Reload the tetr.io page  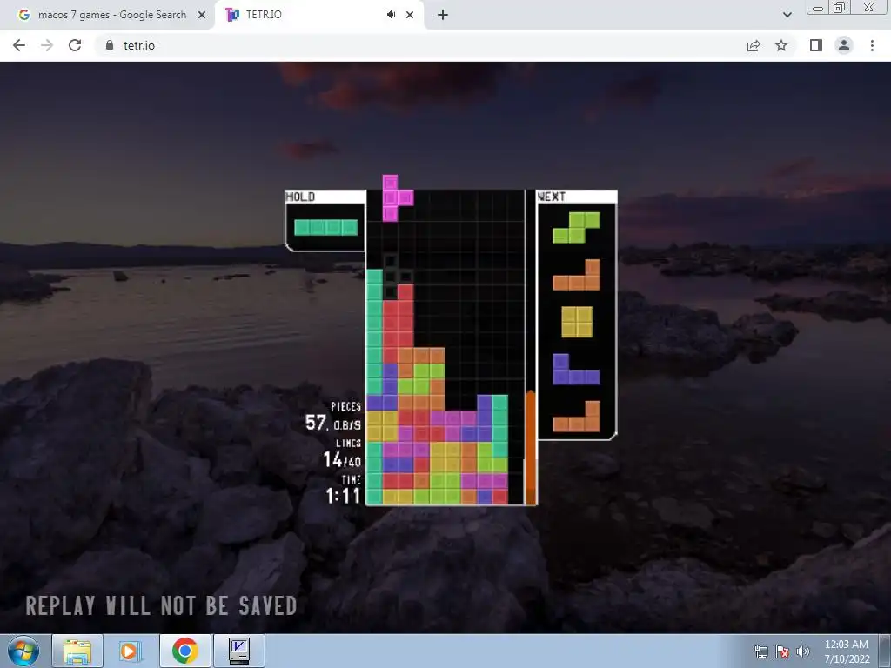(75, 45)
